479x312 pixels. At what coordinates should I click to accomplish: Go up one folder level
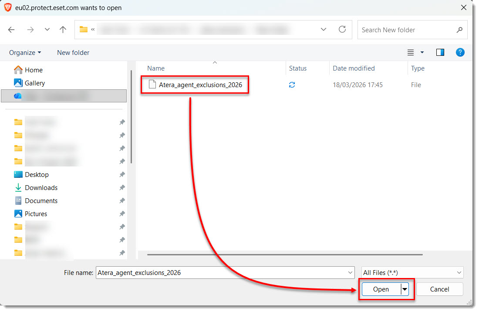[x=63, y=30]
